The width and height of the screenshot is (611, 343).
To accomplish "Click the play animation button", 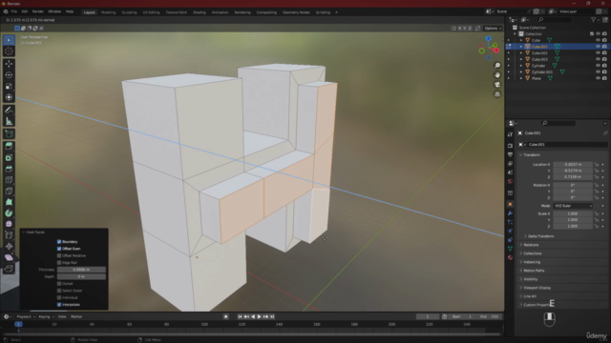I will tap(259, 317).
